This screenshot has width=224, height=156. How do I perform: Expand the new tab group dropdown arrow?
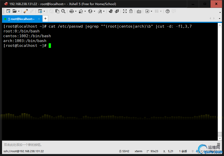coord(151,11)
